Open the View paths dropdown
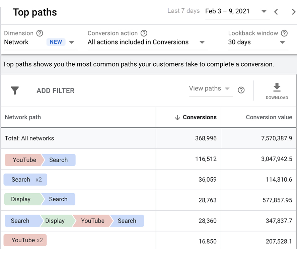 tap(211, 88)
